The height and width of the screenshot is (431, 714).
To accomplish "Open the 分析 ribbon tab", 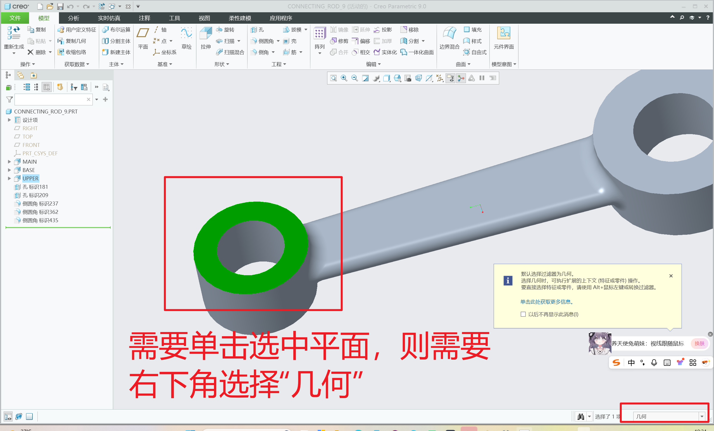I will pyautogui.click(x=73, y=18).
